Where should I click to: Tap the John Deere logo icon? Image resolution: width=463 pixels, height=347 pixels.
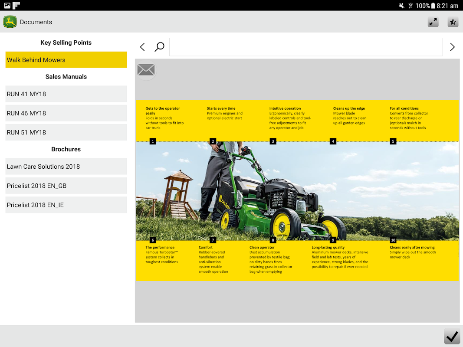(10, 22)
